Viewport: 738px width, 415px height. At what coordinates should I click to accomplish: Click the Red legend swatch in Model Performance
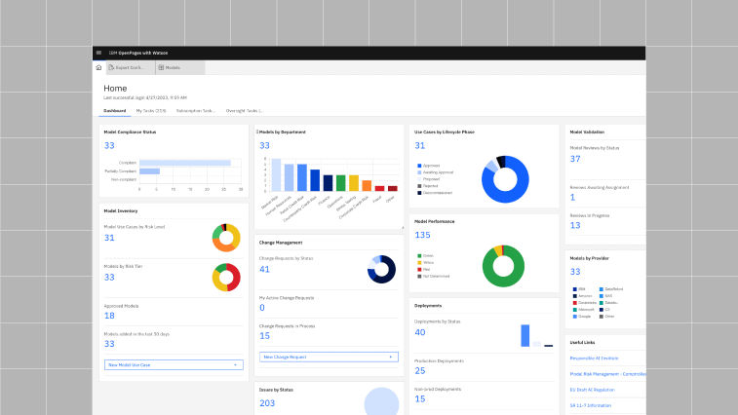tap(419, 270)
